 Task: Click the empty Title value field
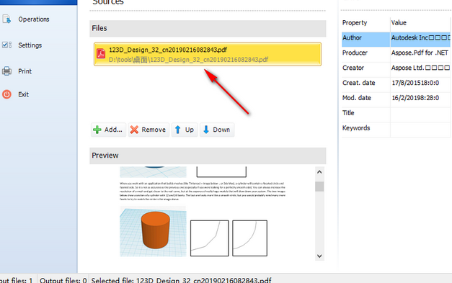[x=421, y=114]
